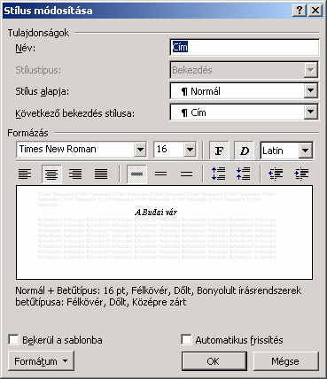The height and width of the screenshot is (379, 327).
Task: Enable Bekerül a sablonba checkbox
Action: click(14, 340)
